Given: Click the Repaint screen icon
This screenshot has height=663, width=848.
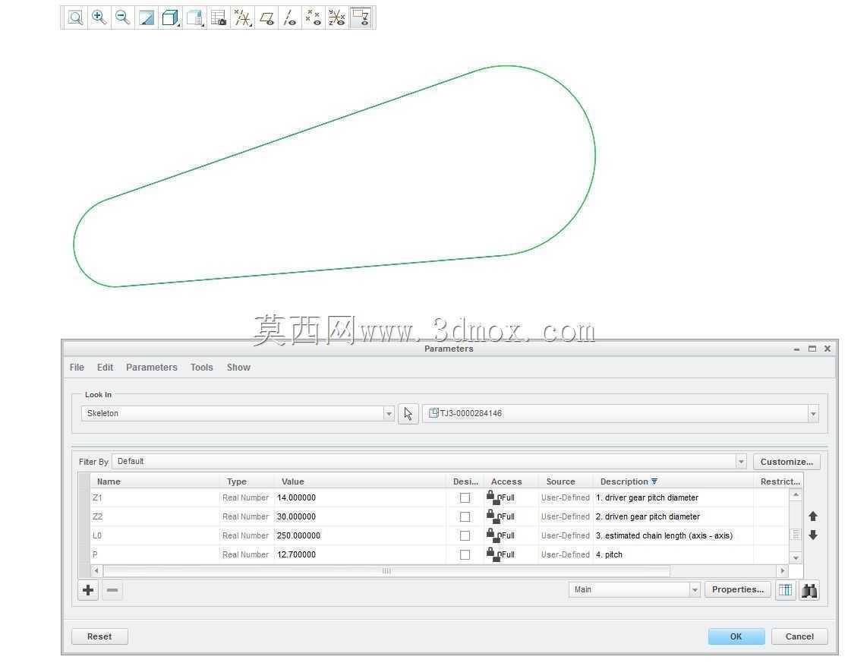Looking at the screenshot, I should pyautogui.click(x=147, y=18).
